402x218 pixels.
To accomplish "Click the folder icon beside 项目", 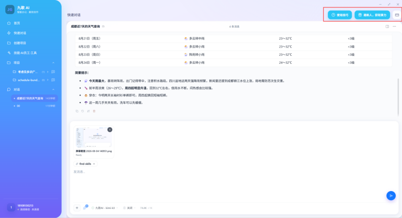I will pos(9,63).
